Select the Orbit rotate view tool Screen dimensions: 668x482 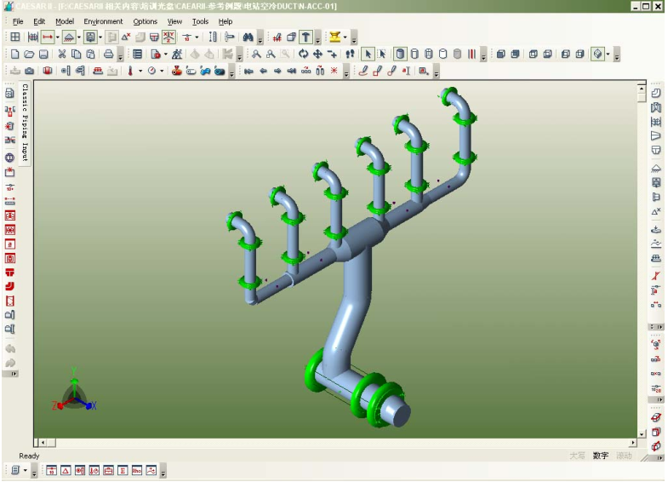(303, 55)
